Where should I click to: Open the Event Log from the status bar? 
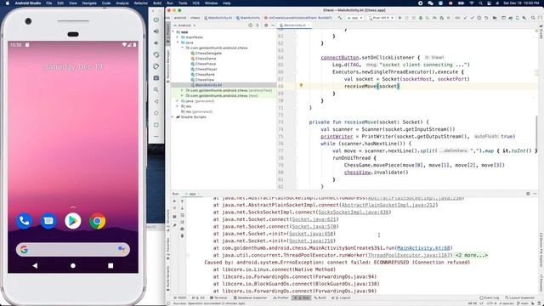coord(490,297)
